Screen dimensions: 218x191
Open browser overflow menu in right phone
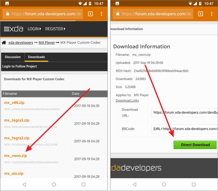[x=212, y=14]
